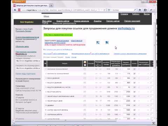This screenshot has width=168, height=126.
Task: Click first partner URL field in sidebar
Action: 28,61
